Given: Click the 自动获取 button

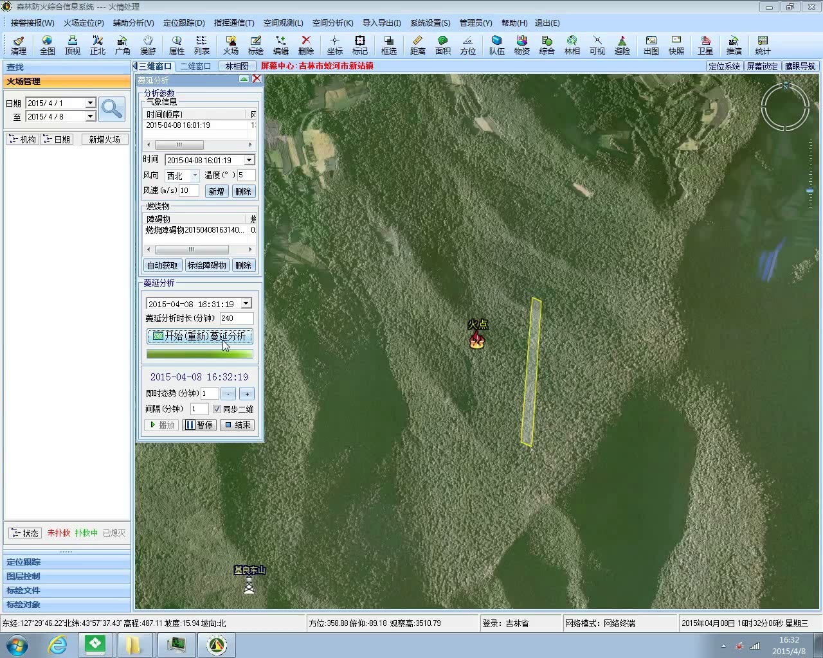Looking at the screenshot, I should [162, 265].
